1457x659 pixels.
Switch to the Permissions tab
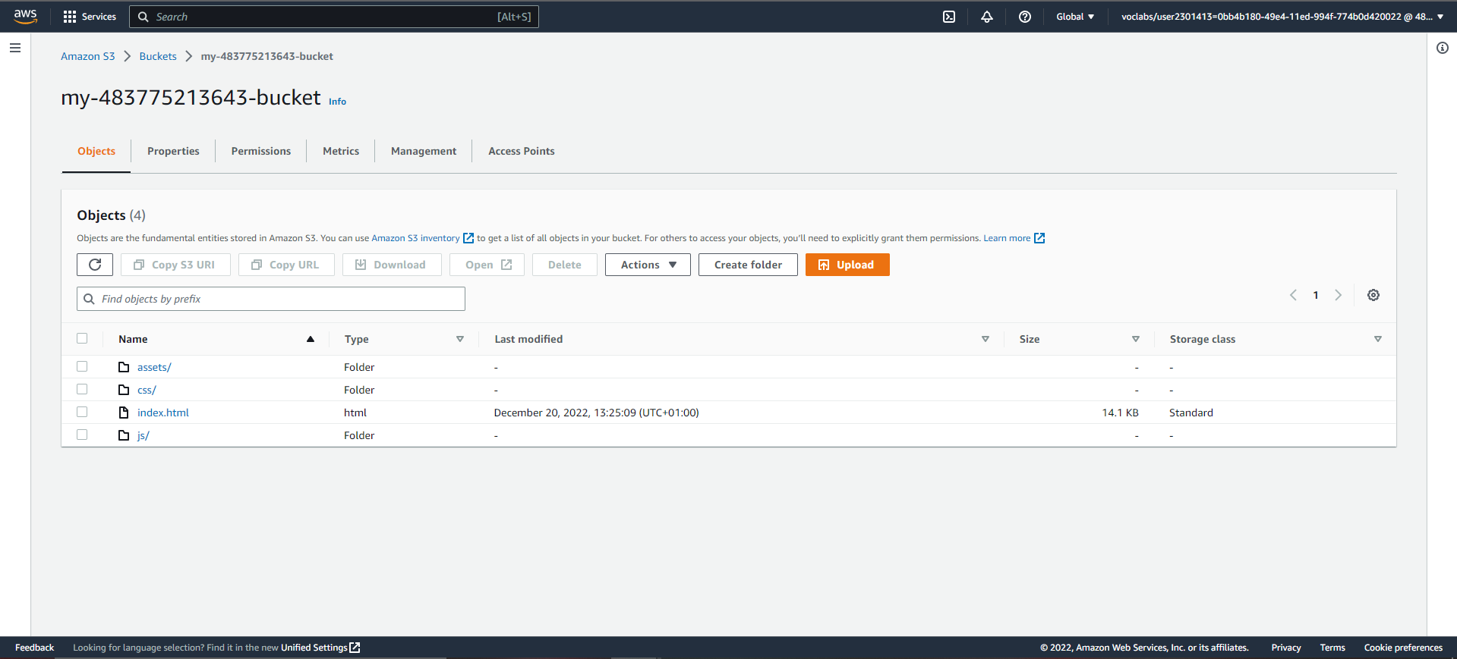coord(261,151)
